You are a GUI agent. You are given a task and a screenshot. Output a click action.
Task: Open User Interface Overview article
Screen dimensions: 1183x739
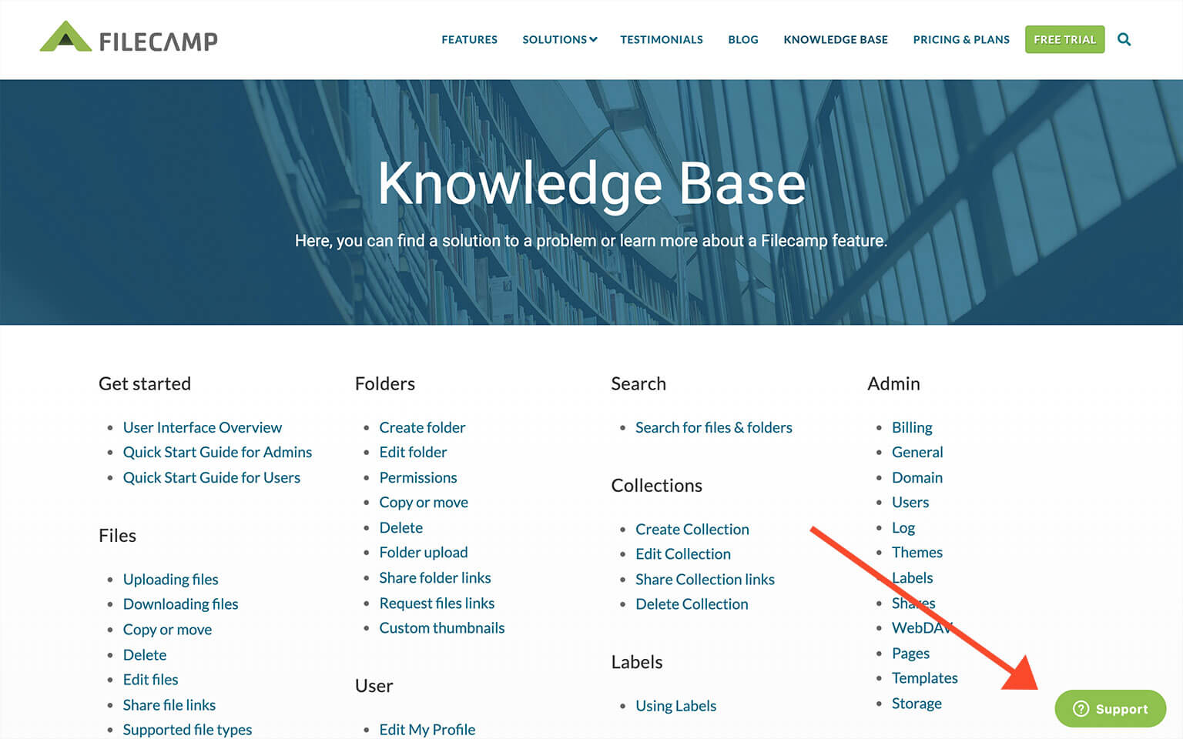[x=202, y=427]
